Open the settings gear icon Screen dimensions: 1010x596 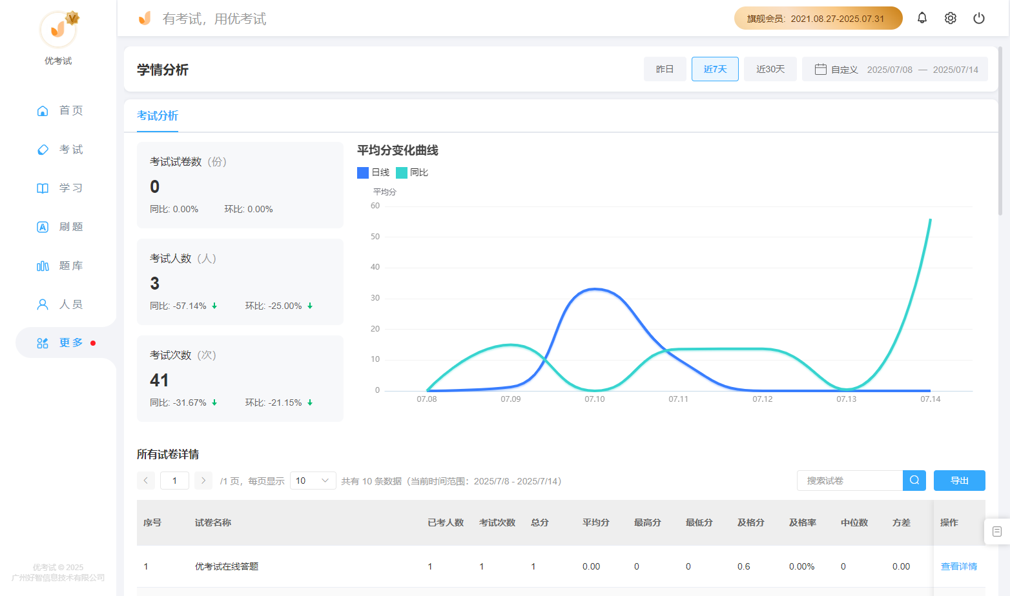[x=951, y=18]
